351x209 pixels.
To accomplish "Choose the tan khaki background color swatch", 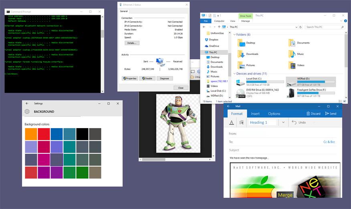I will [x=95, y=172].
